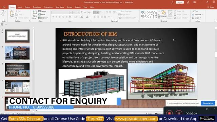Select the Triangle shape in gallery
This screenshot has height=122, width=217.
pos(142,15)
